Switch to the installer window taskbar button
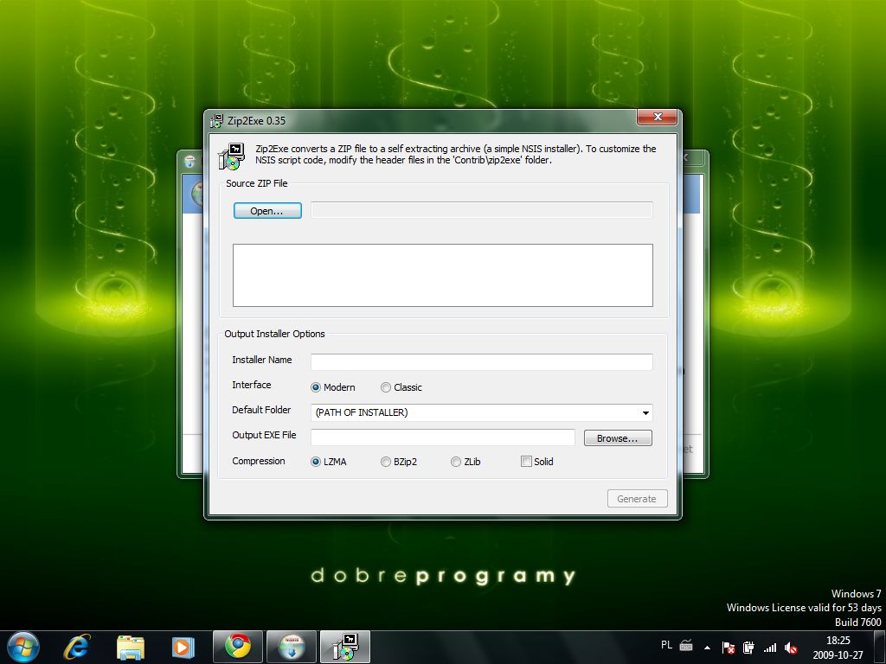 (x=291, y=647)
